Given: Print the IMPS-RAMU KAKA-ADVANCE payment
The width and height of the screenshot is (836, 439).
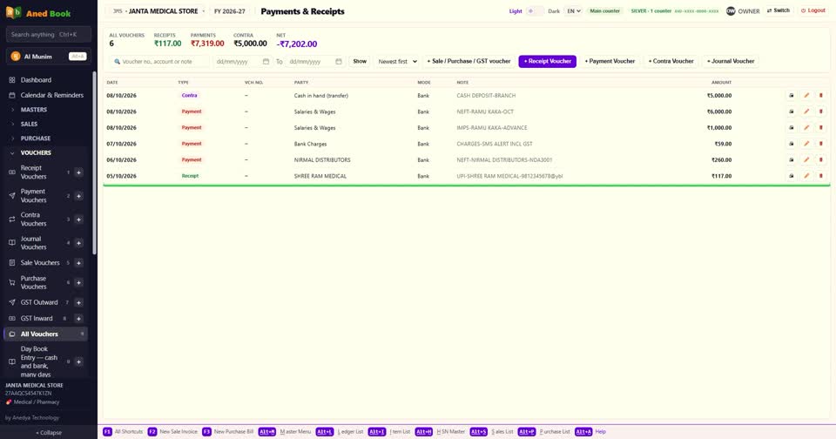Looking at the screenshot, I should pos(792,127).
